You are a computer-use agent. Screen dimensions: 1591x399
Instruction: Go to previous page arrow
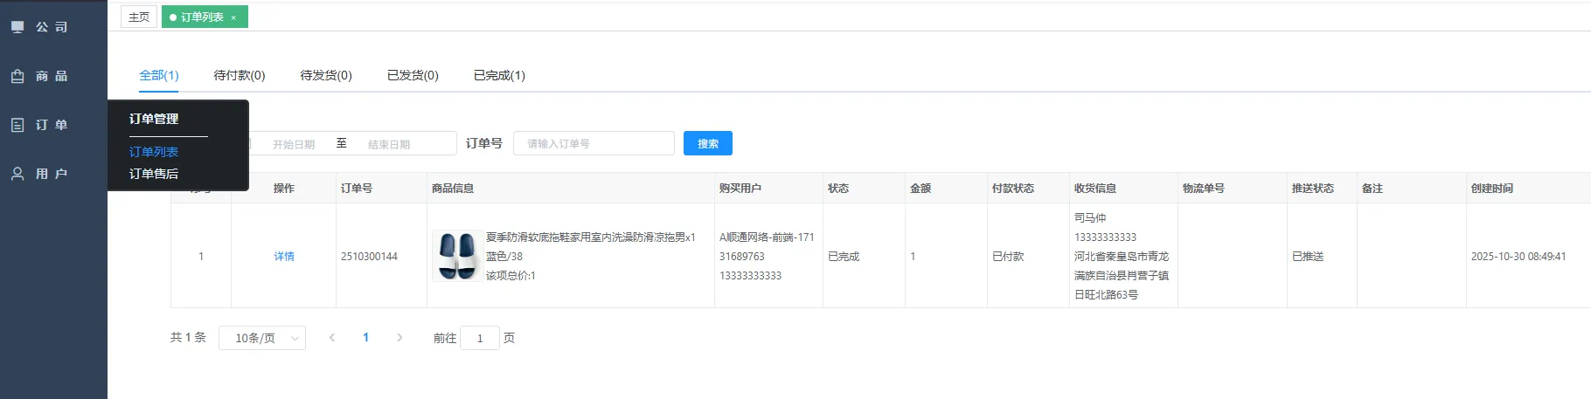332,337
